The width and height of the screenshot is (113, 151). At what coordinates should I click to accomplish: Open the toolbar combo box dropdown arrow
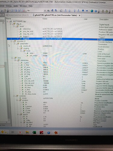click(x=45, y=11)
